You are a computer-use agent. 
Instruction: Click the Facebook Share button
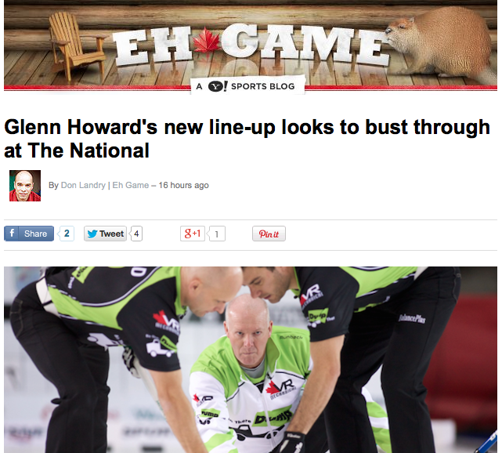tap(29, 234)
